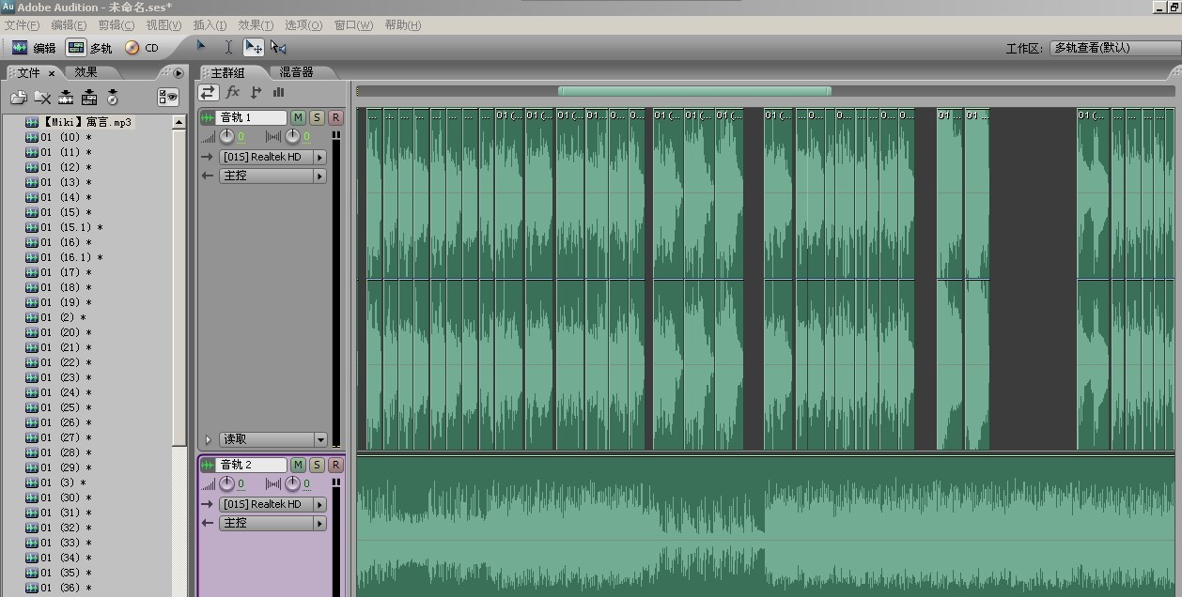Open the CD view
The image size is (1182, 597).
click(x=142, y=48)
